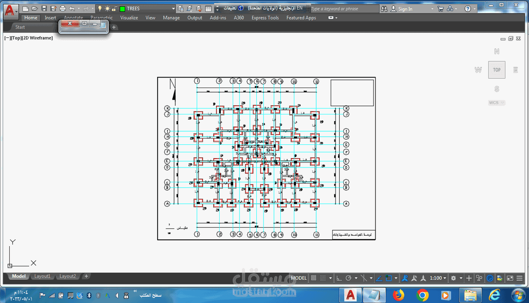Open the Undo history dropdown arrow
The height and width of the screenshot is (303, 529).
(78, 8)
